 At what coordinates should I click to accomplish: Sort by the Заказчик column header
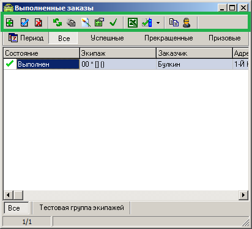(x=195, y=53)
